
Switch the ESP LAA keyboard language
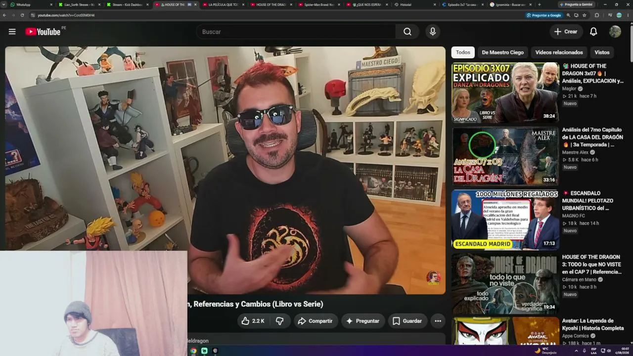[x=594, y=351]
